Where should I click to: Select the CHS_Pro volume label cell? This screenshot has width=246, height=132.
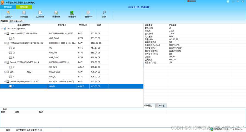tap(53, 53)
